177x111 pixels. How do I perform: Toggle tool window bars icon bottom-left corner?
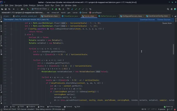2,109
